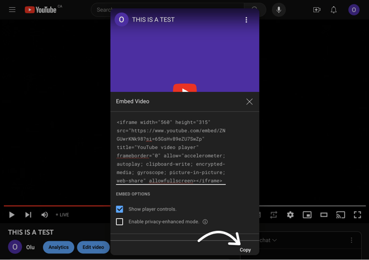Open the YouTube hamburger guide menu

tap(12, 10)
